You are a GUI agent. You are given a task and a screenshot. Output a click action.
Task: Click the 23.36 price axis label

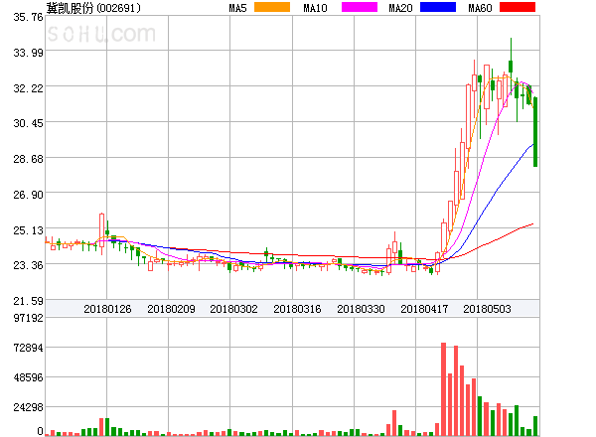click(x=28, y=265)
